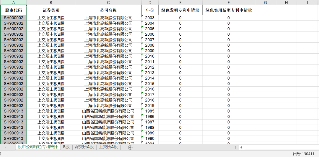
Task: Click column E value in 1990 row
Action: tap(180, 138)
